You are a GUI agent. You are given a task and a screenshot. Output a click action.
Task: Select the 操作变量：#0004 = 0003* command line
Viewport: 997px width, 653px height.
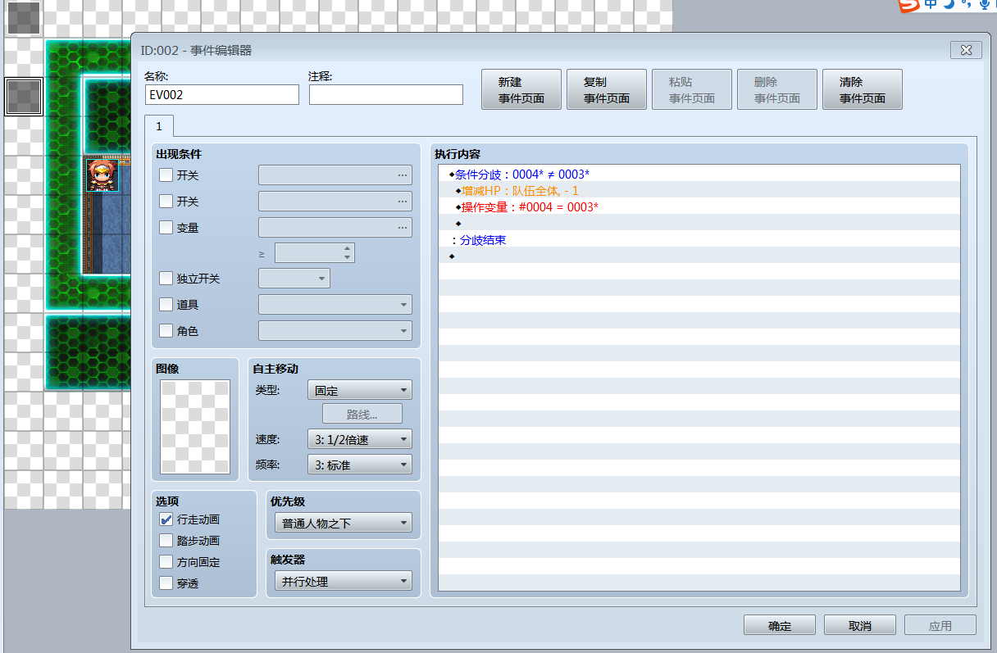699,206
